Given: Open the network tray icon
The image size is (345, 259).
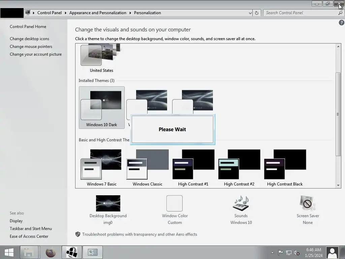Looking at the screenshot, I should tap(289, 253).
